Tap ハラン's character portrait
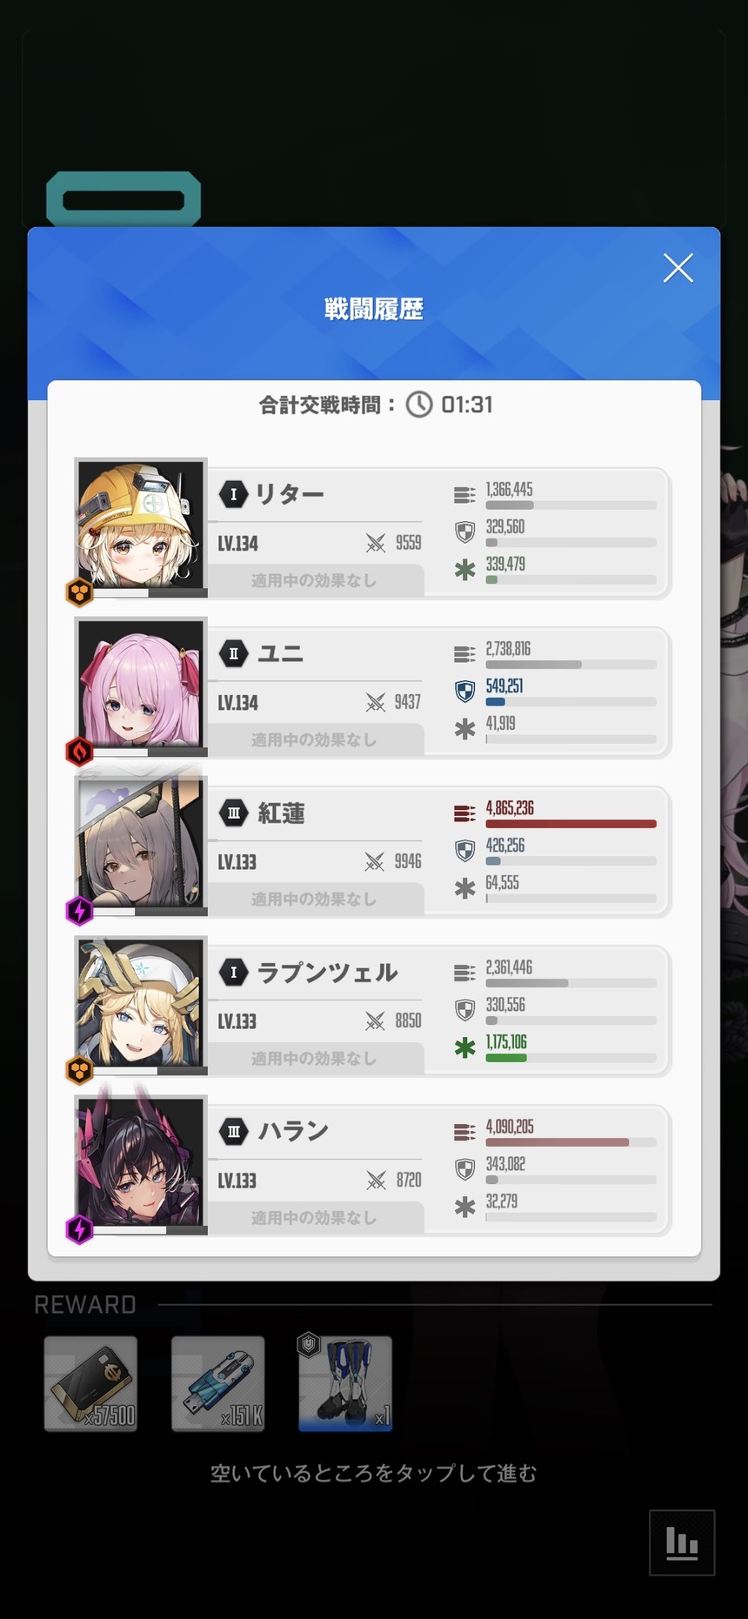748x1619 pixels. pos(141,1164)
